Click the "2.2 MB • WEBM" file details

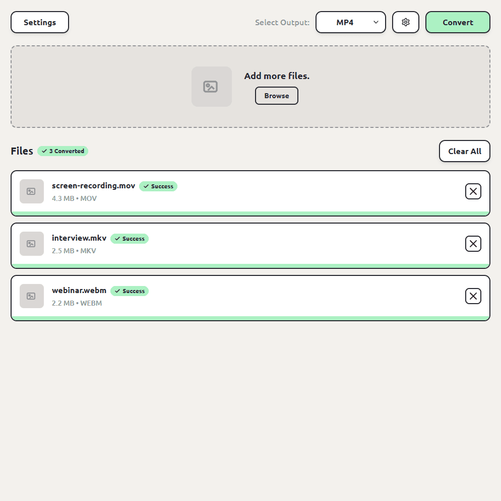pyautogui.click(x=77, y=303)
